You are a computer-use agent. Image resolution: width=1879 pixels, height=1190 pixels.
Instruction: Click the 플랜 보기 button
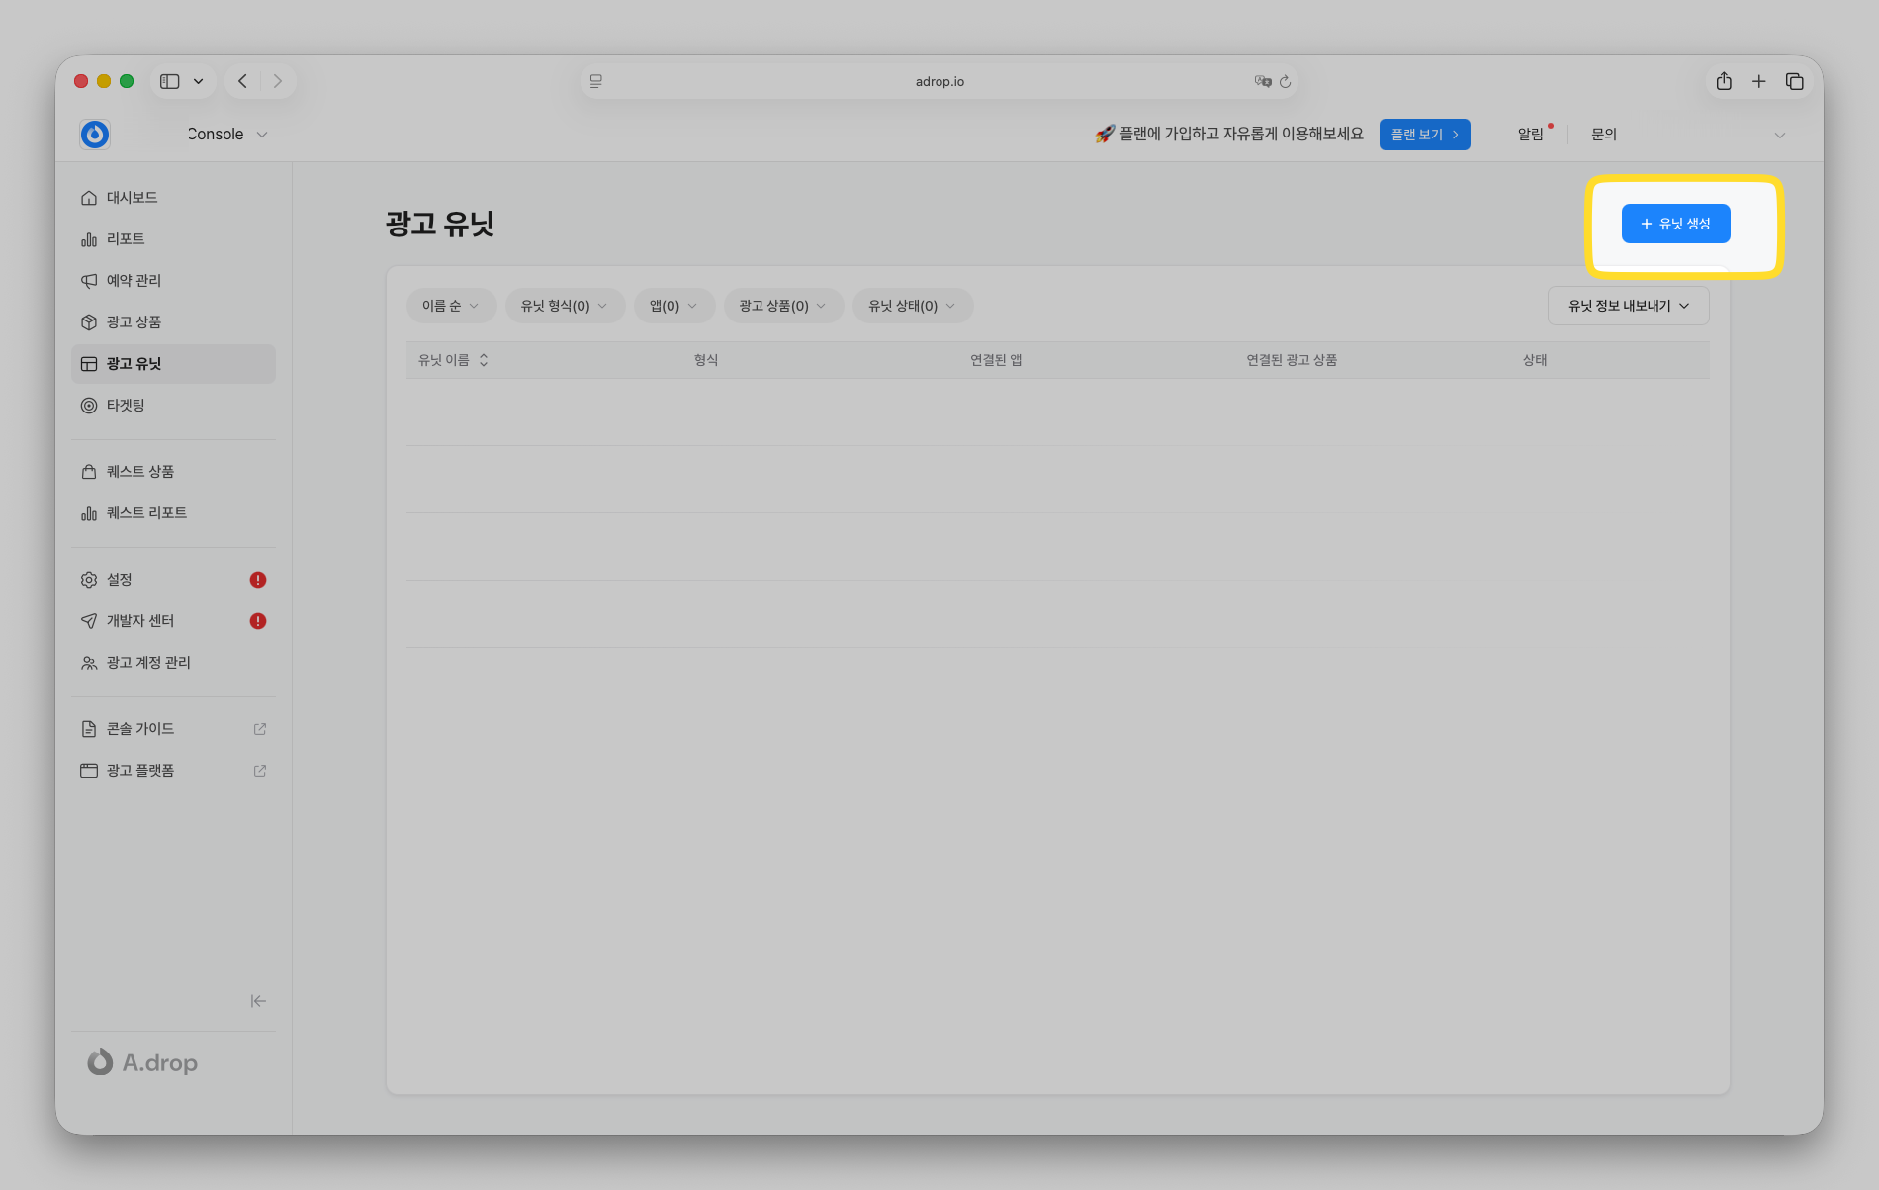(x=1424, y=135)
